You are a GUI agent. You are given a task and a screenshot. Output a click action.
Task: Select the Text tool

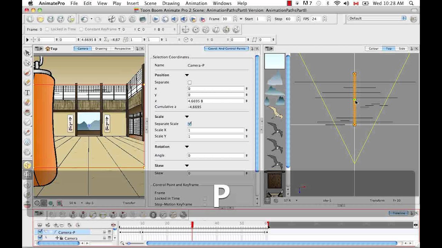27,93
